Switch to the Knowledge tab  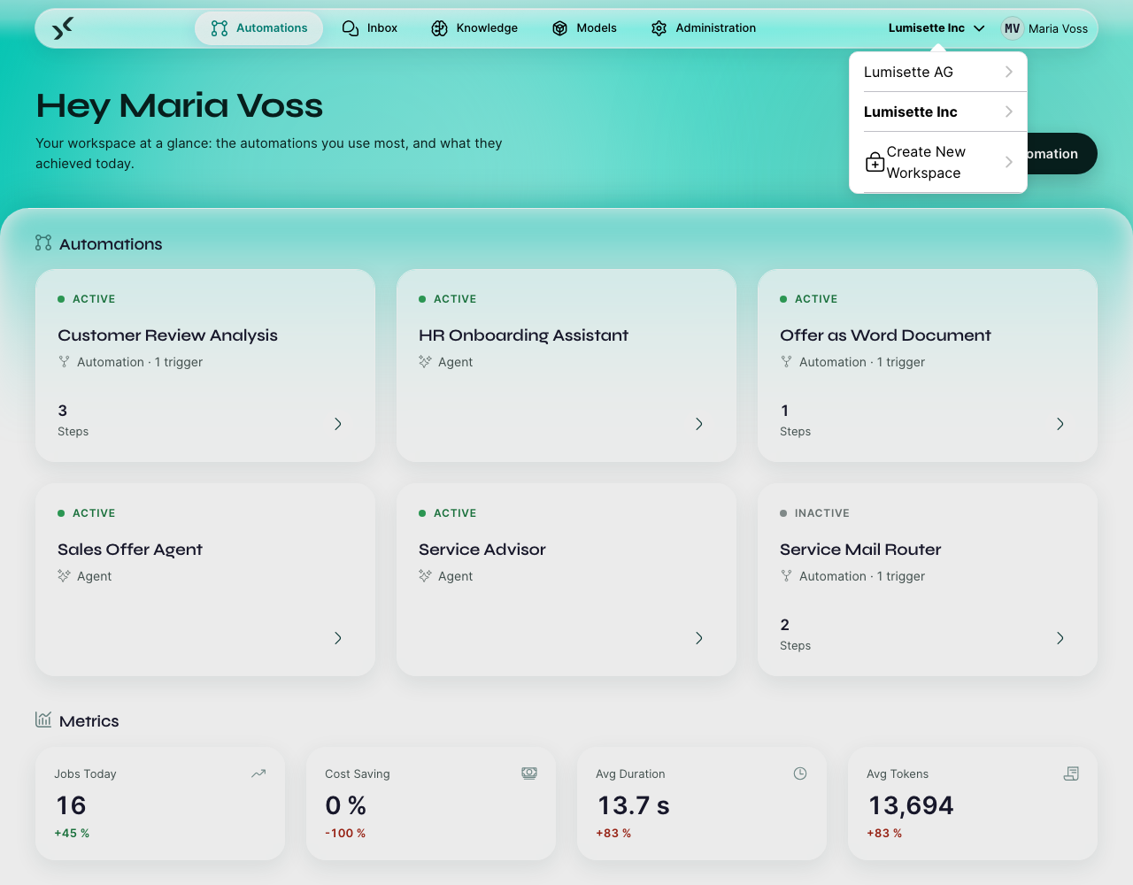474,28
